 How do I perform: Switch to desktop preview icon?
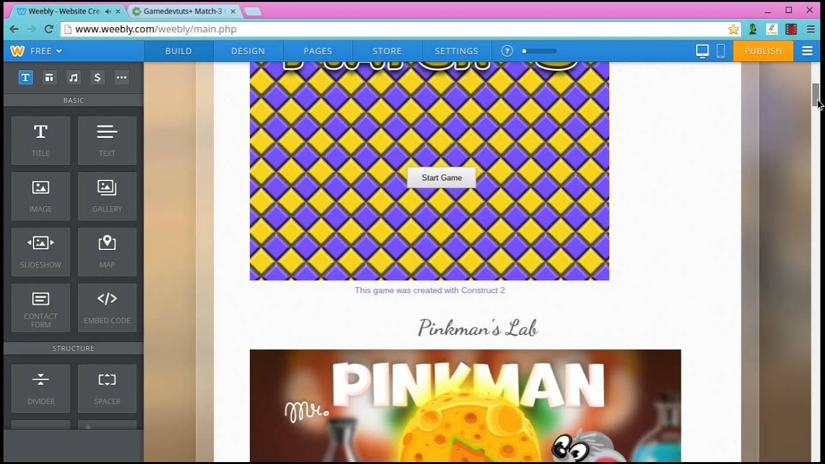point(703,51)
